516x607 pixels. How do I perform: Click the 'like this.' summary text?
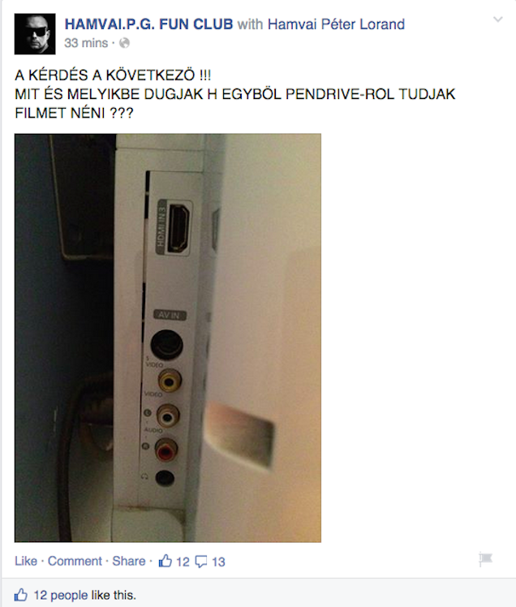(114, 595)
